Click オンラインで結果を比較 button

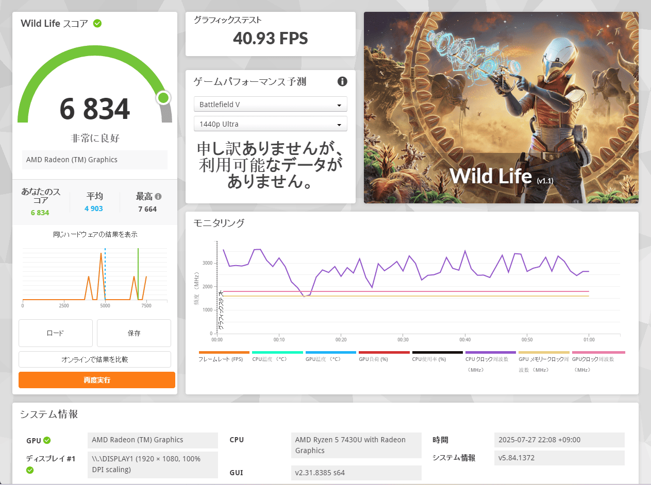[x=95, y=359]
